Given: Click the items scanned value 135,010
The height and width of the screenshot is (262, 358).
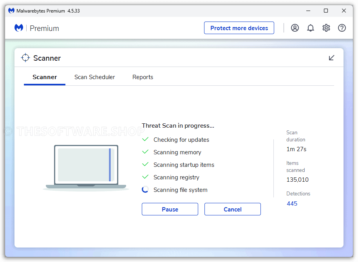Looking at the screenshot, I should [298, 180].
